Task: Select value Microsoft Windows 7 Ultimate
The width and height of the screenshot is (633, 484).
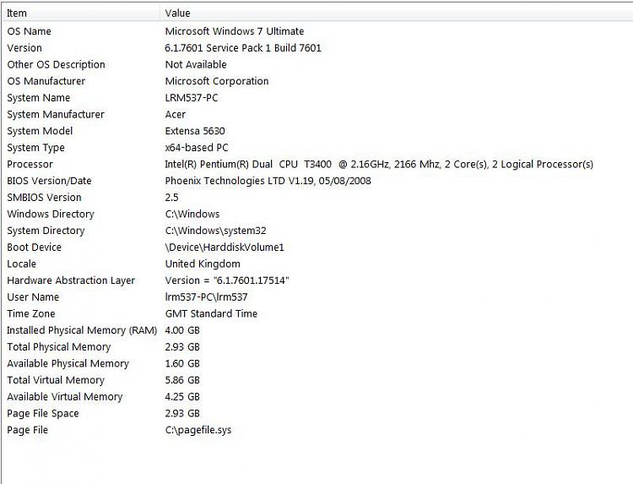Action: (x=235, y=31)
